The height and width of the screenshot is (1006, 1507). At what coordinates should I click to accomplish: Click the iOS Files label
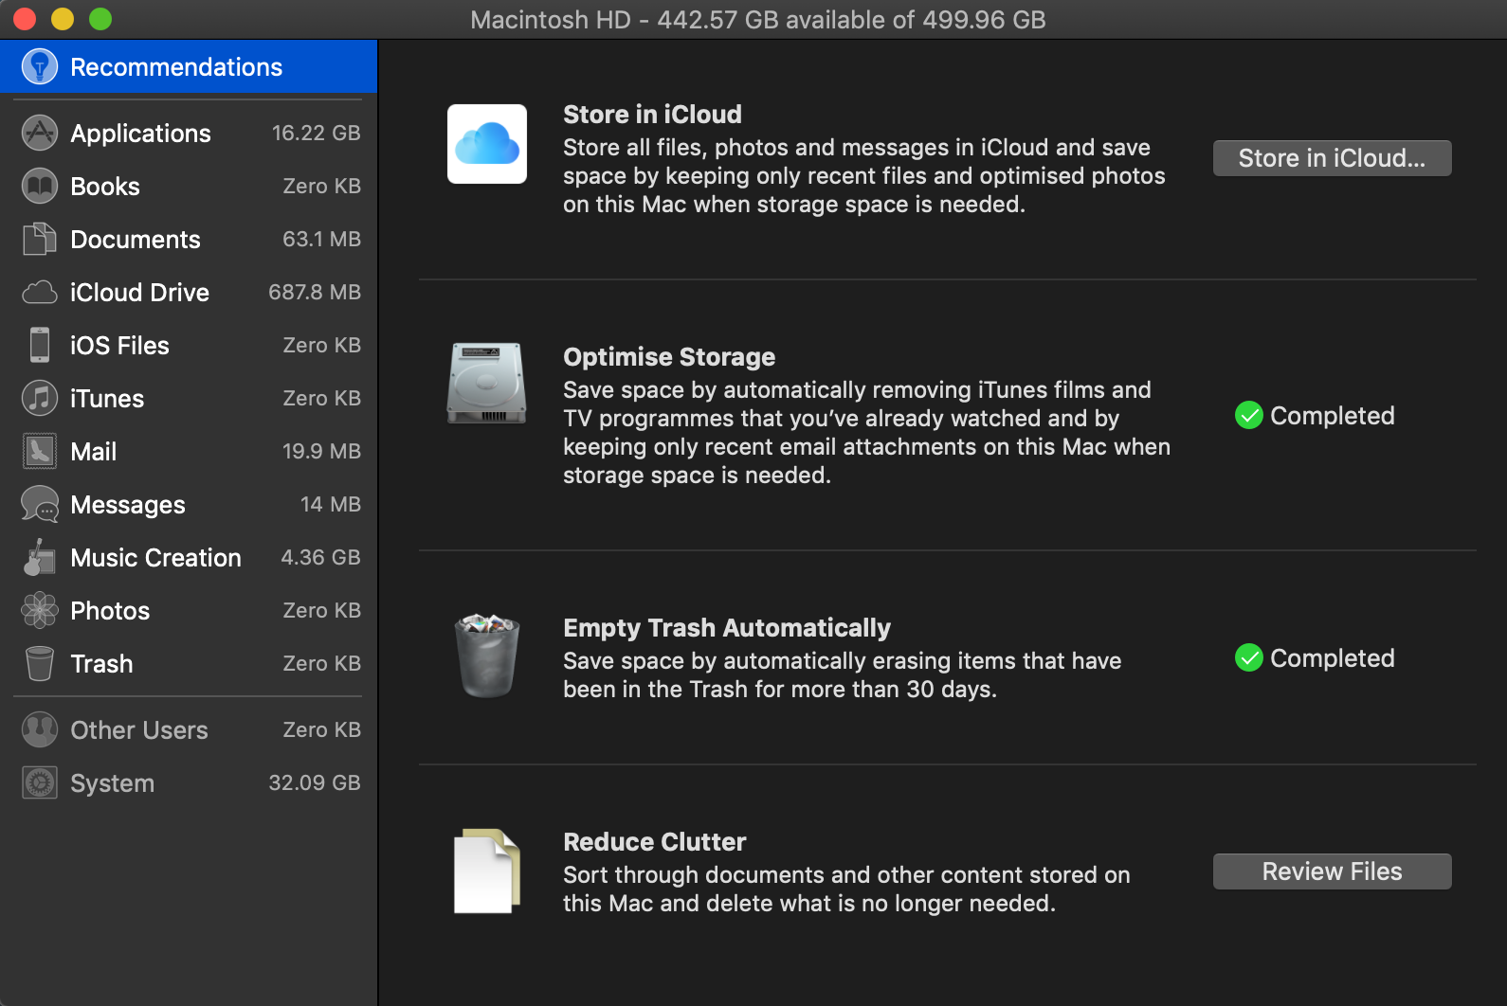119,346
